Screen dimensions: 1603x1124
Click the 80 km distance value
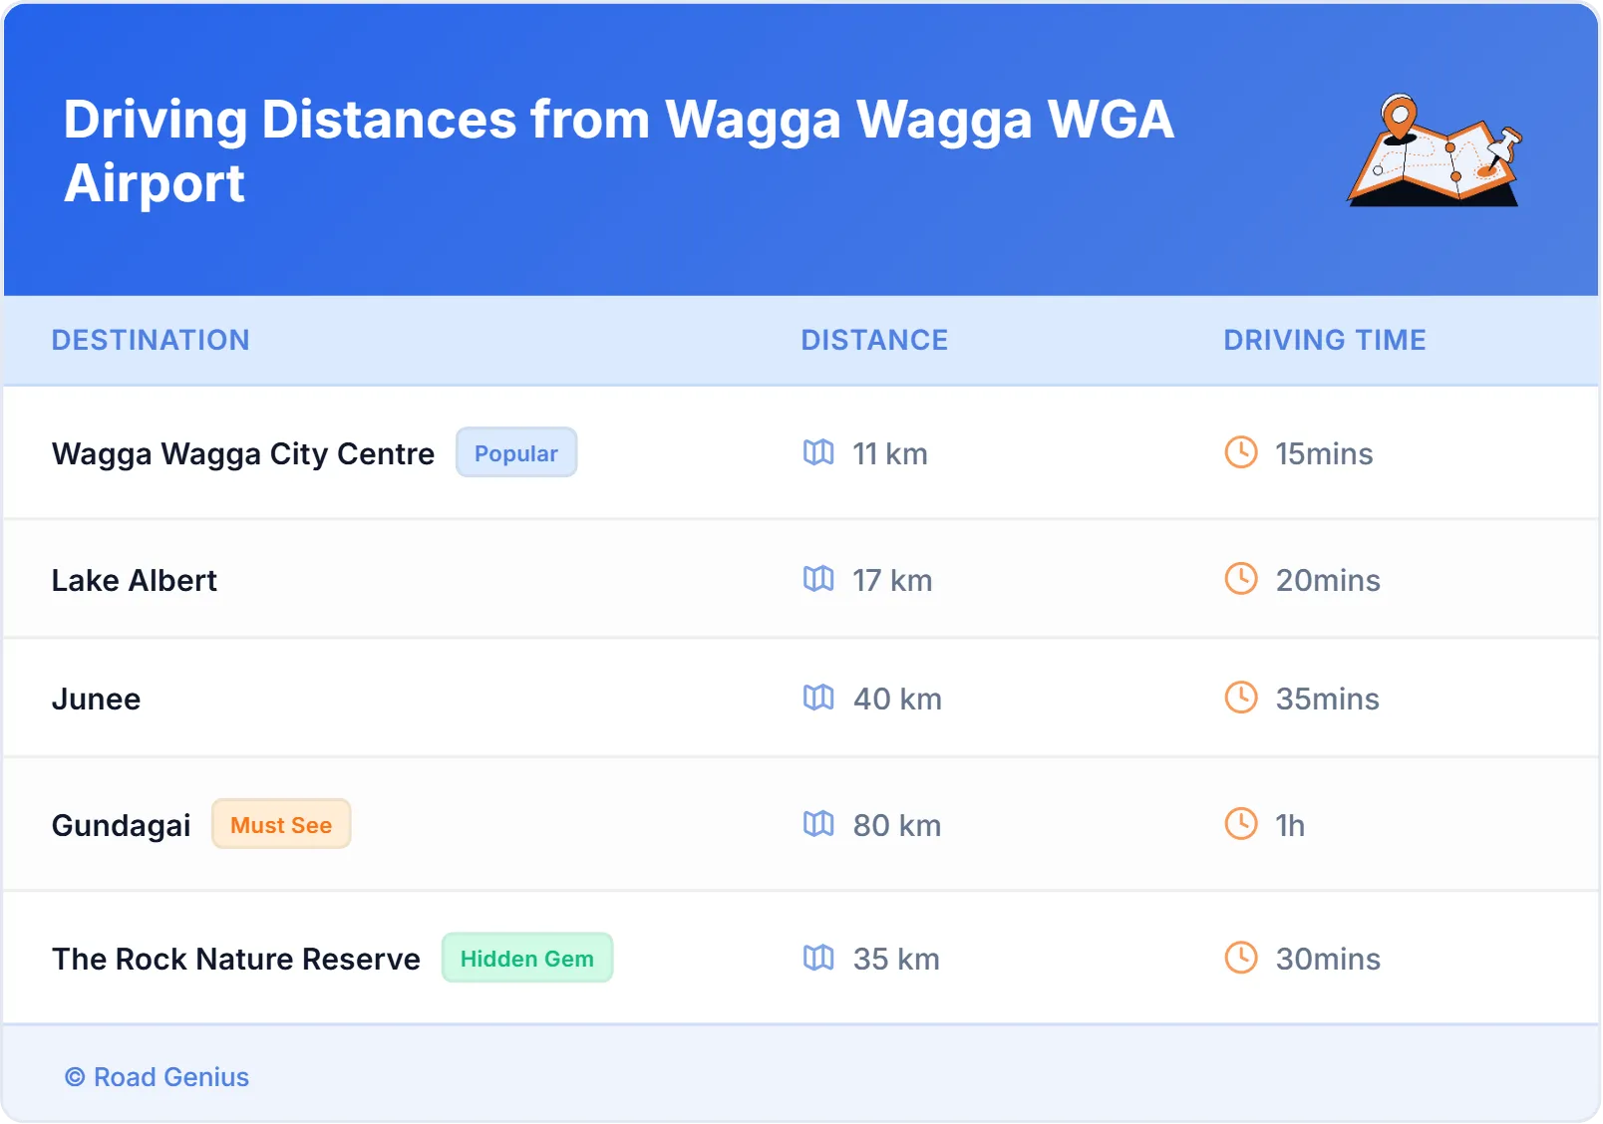pyautogui.click(x=897, y=825)
